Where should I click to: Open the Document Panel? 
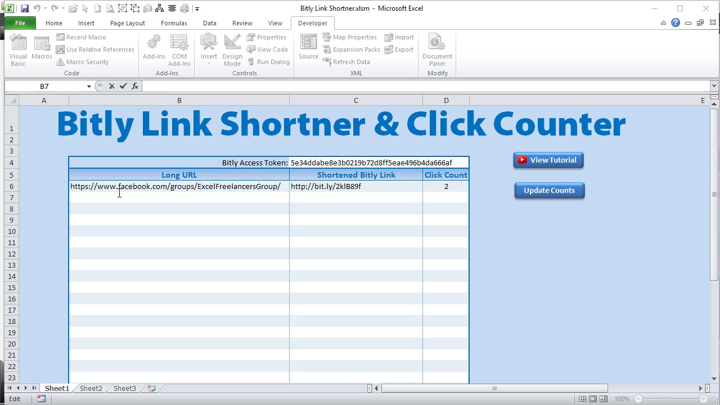click(x=437, y=51)
